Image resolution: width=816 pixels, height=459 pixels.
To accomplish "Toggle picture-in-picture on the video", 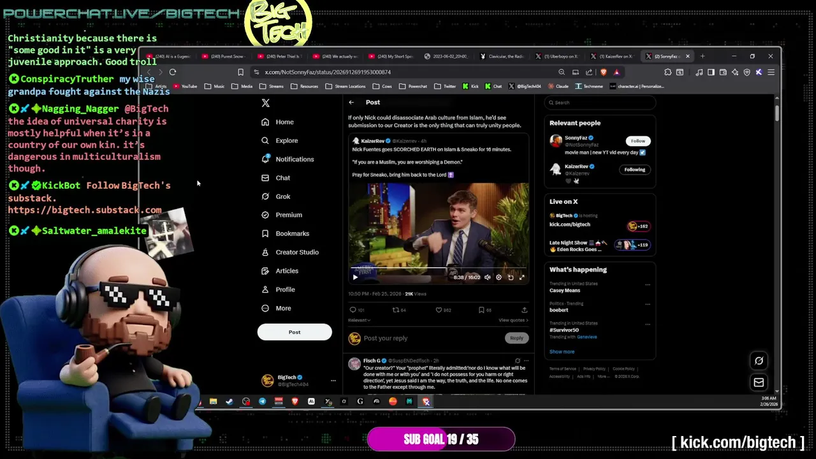I will tap(511, 277).
